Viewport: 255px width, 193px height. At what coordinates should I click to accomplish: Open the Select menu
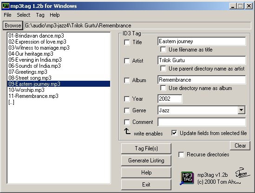pos(24,15)
